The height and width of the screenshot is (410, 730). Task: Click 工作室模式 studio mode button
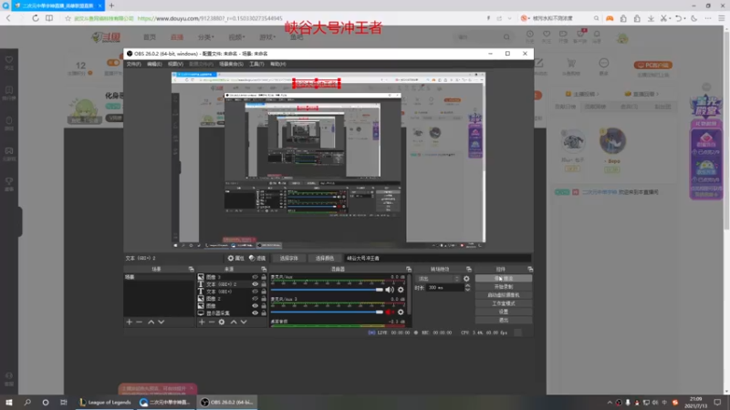[x=504, y=303]
